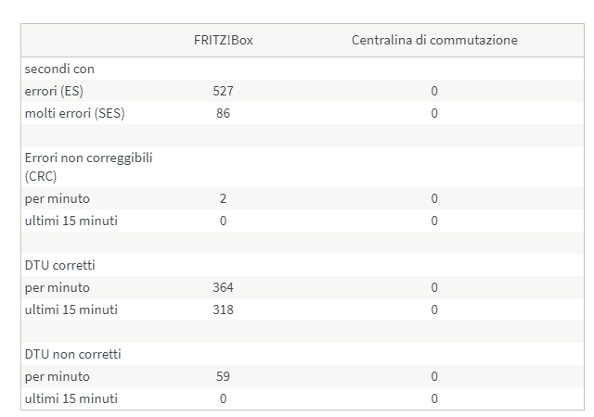Select the "DTU non corretti" section heading
The image size is (594, 417).
[72, 354]
